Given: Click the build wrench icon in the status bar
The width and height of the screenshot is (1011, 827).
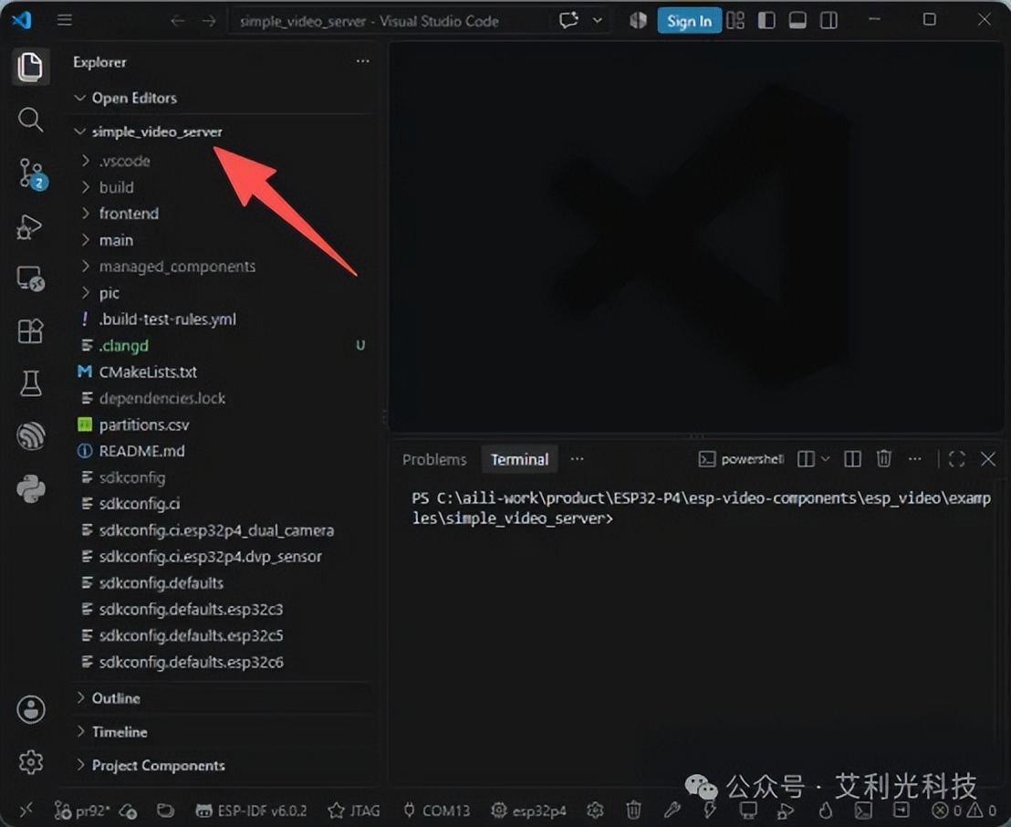Looking at the screenshot, I should 672,811.
